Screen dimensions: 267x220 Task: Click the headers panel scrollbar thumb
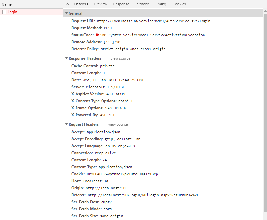(x=265, y=112)
